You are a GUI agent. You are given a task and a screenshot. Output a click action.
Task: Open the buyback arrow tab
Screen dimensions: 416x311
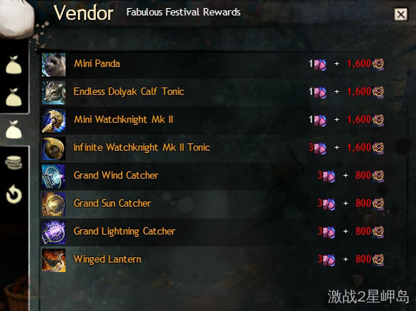pos(14,194)
